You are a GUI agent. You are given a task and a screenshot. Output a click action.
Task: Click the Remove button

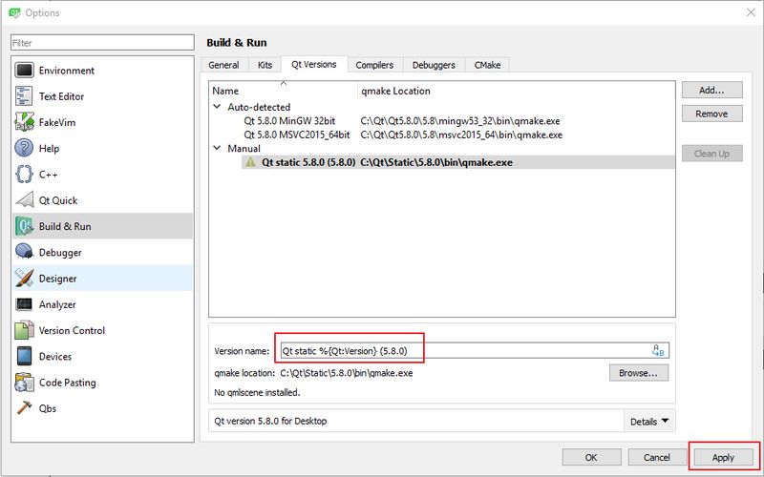pos(711,114)
